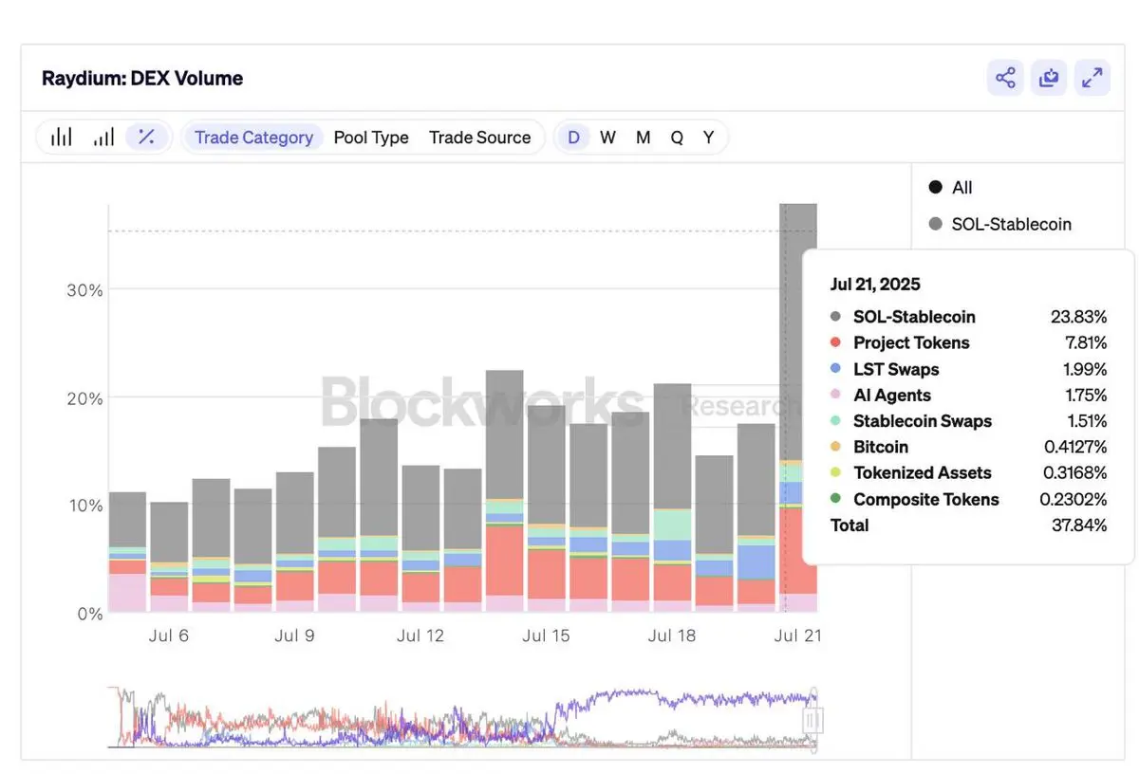This screenshot has width=1139, height=774.
Task: Click the mini timeline overview chart
Action: 462,718
